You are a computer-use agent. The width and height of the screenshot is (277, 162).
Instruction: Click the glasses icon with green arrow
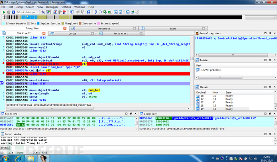(132, 12)
